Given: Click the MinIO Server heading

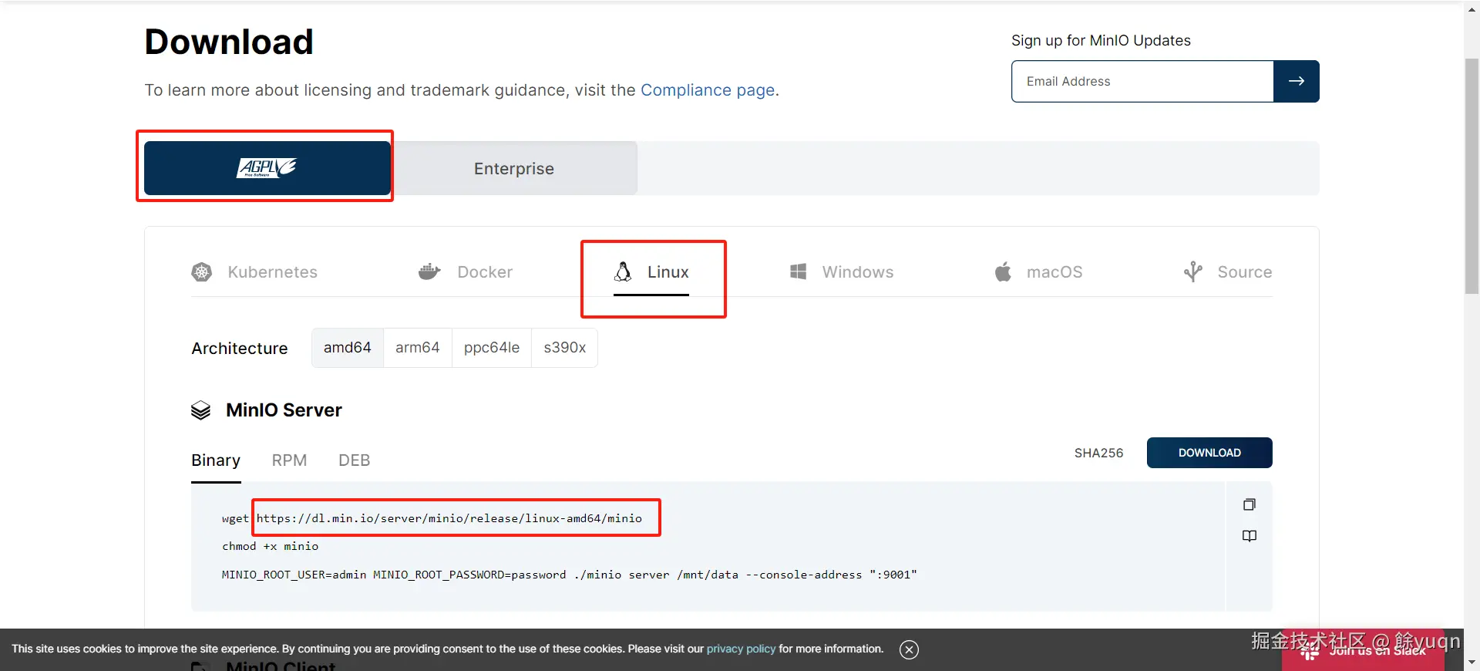Looking at the screenshot, I should coord(284,410).
